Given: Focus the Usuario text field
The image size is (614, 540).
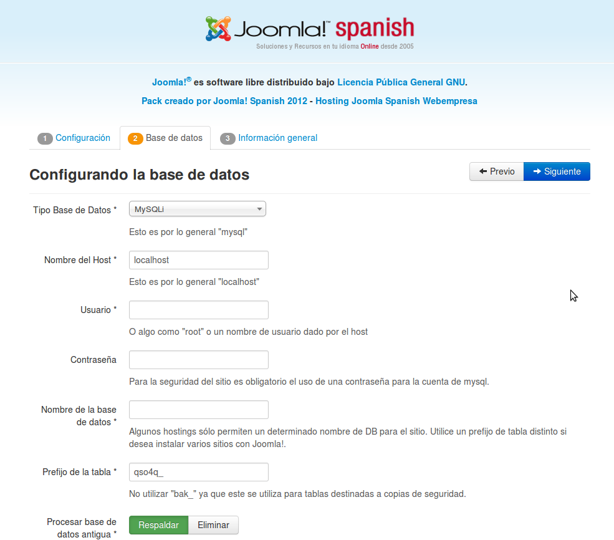Looking at the screenshot, I should [x=198, y=310].
